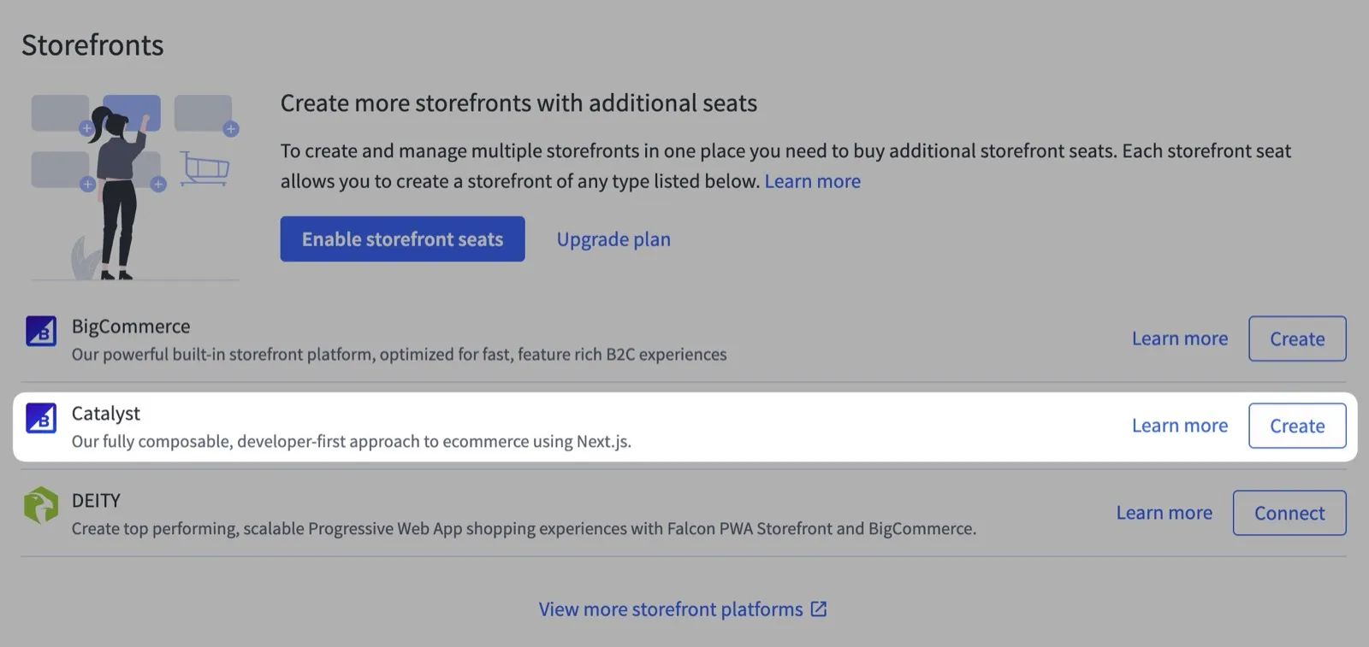Select the Storefronts page heading

(92, 45)
